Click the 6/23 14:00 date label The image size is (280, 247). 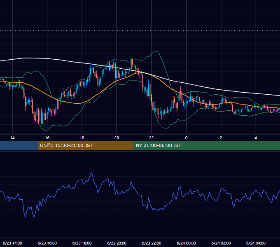point(12,243)
